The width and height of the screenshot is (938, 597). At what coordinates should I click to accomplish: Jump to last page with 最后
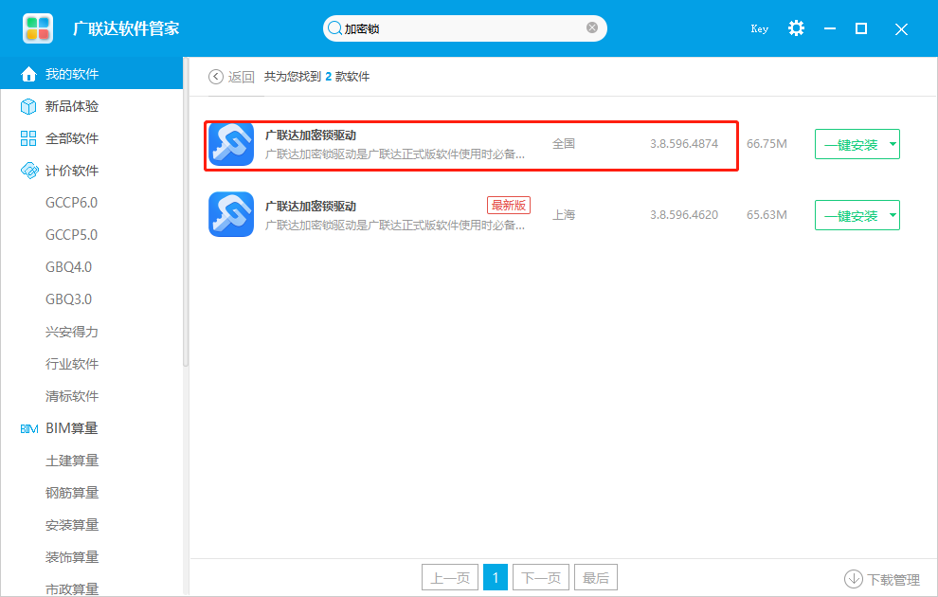tap(596, 577)
